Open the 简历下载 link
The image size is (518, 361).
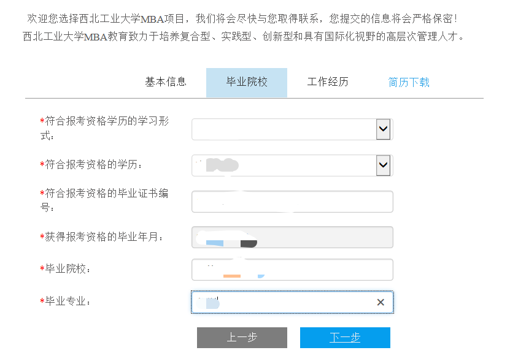pos(409,82)
